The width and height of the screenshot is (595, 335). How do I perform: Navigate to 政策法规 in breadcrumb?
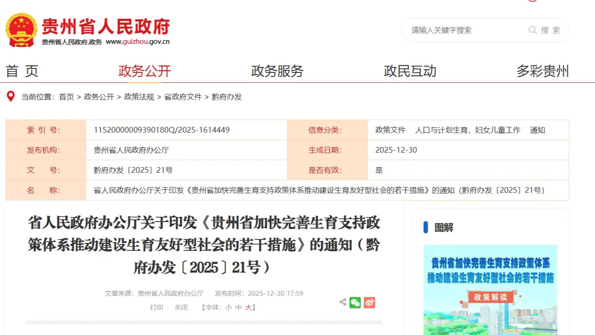(139, 97)
